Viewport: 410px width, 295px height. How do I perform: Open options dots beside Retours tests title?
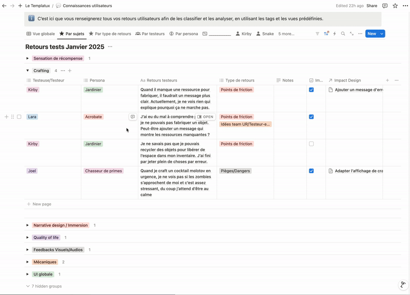(110, 47)
